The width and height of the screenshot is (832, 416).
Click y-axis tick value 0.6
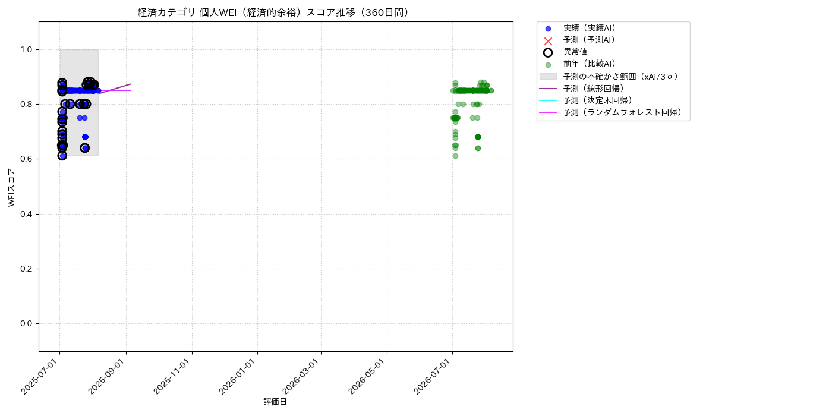(x=26, y=159)
